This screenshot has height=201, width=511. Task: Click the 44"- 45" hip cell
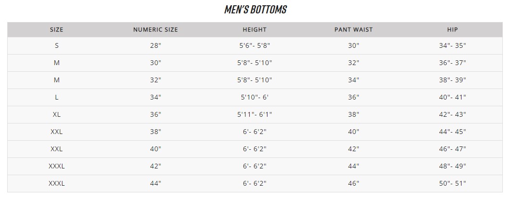452,132
